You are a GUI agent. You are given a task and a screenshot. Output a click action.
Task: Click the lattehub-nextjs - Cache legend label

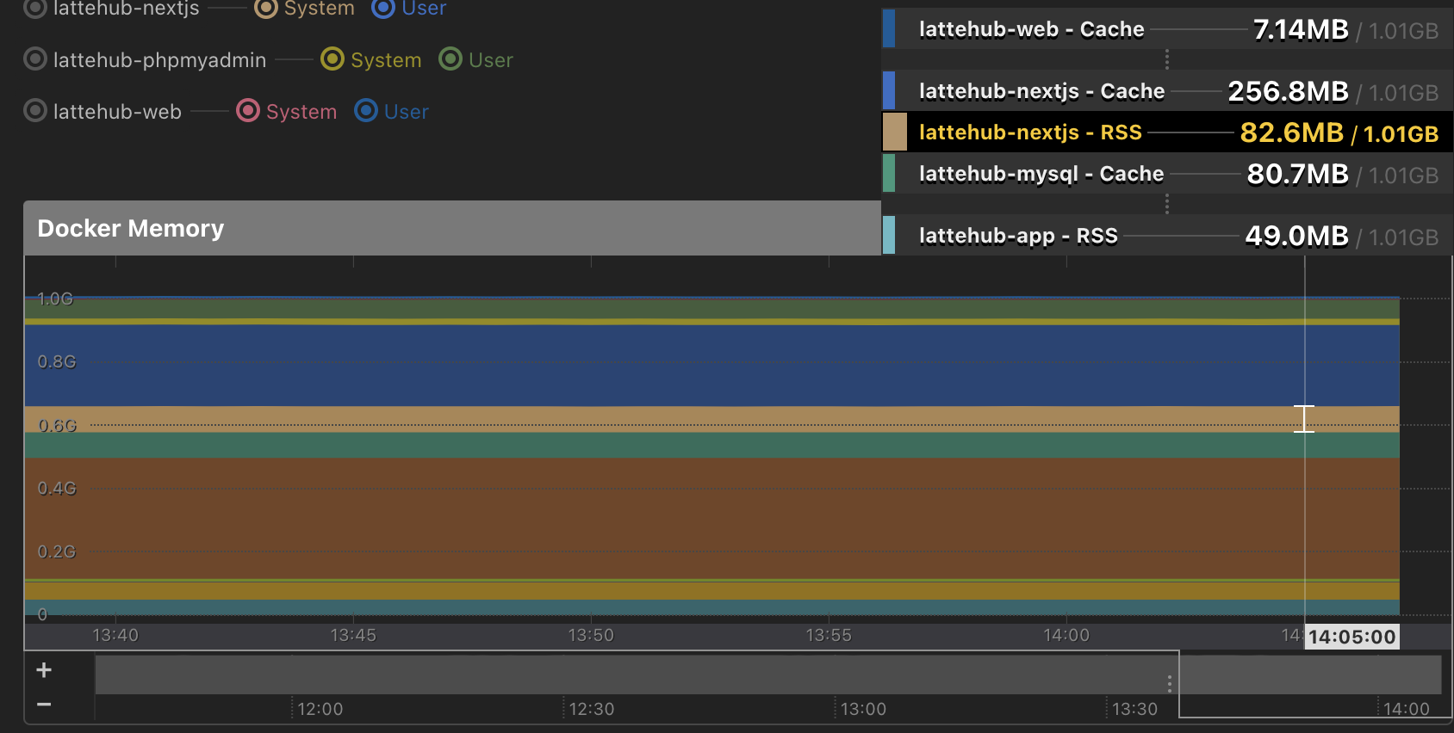click(1041, 91)
